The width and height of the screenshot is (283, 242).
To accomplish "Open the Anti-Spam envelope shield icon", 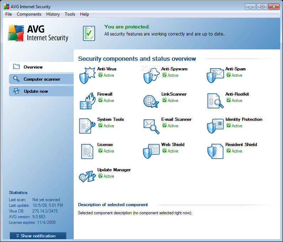I will pyautogui.click(x=215, y=75).
